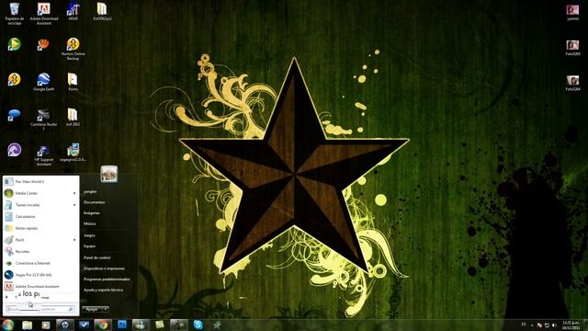Open the Roms folder on desktop

(73, 82)
